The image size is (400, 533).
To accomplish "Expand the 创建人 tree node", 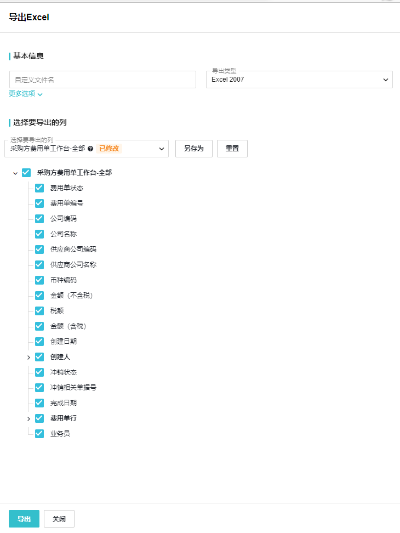I will [28, 357].
